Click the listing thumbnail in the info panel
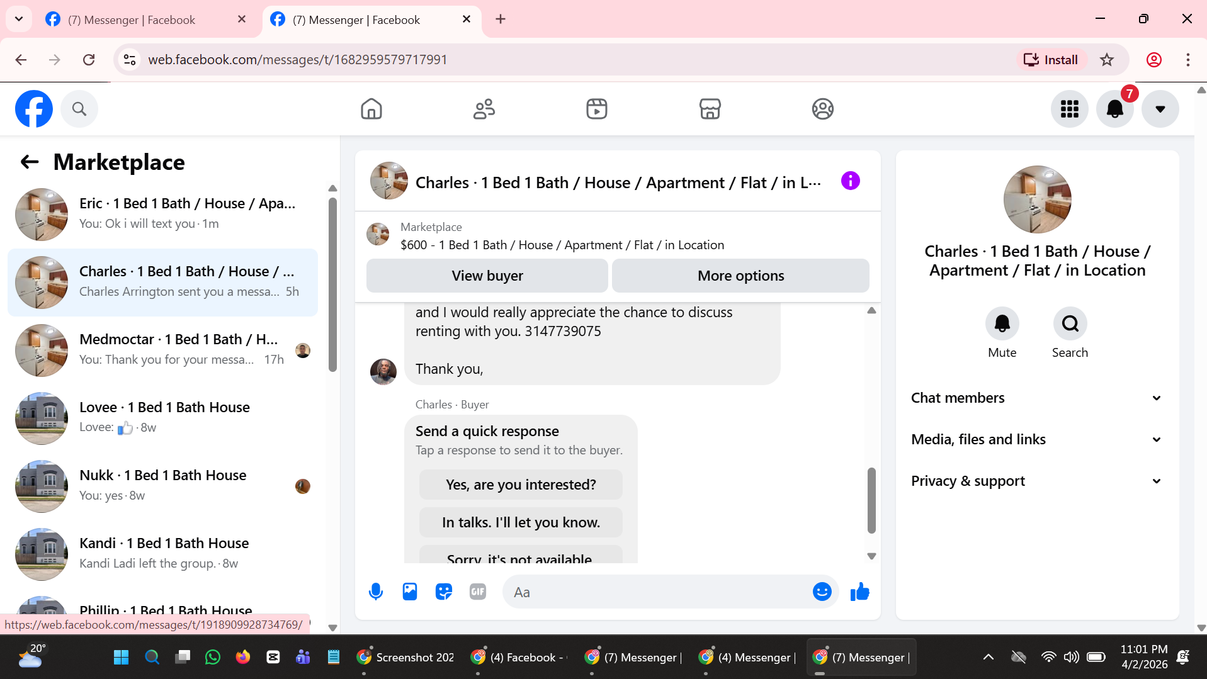 tap(1038, 199)
